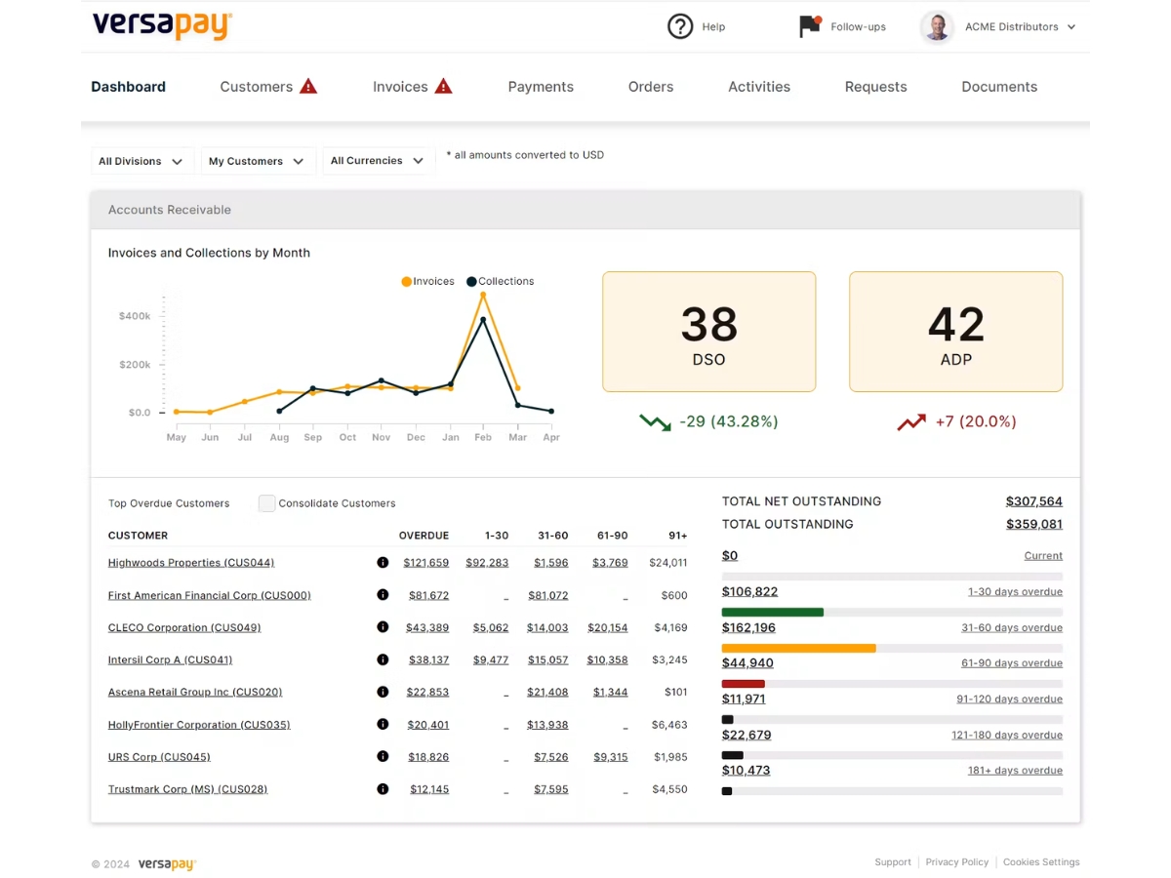Click the warning triangle beside Customers
Screen dimensions: 1171x878
pos(308,86)
